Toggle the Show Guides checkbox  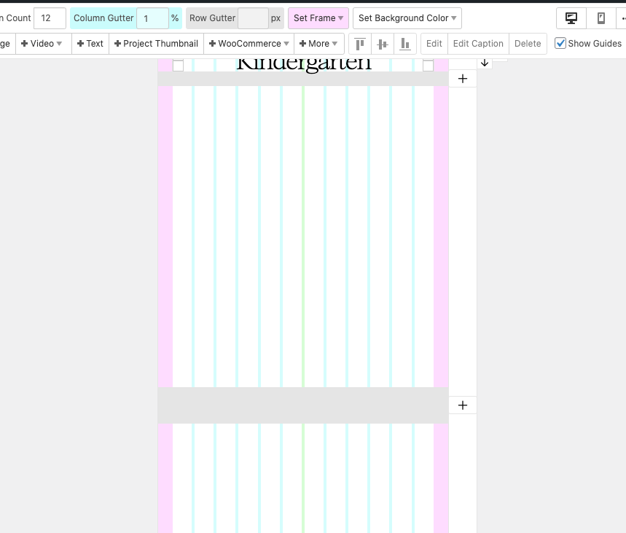[560, 44]
